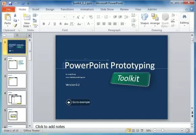Open the Arrange dropdown
Image resolution: width=196 pixels, height=135 pixels.
pyautogui.click(x=155, y=20)
